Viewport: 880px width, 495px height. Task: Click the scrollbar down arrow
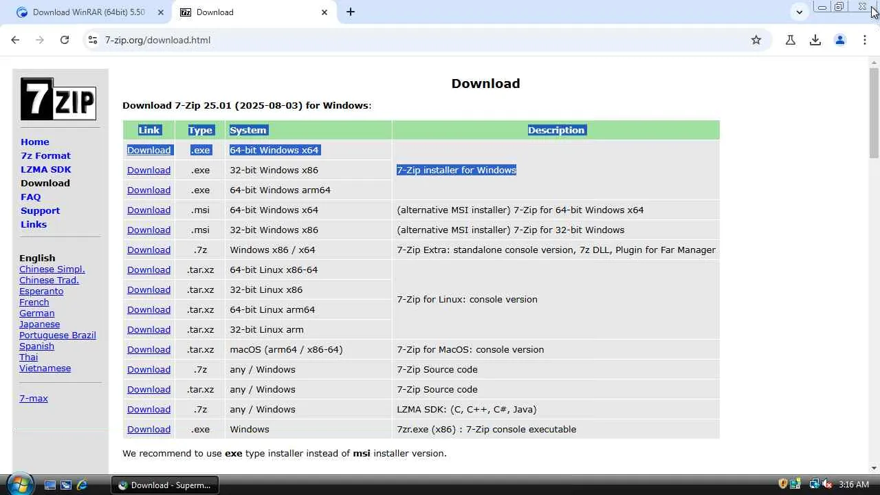click(x=874, y=468)
